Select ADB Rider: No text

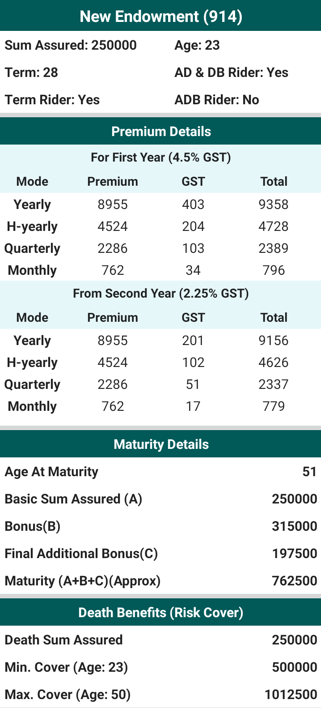coord(217,100)
